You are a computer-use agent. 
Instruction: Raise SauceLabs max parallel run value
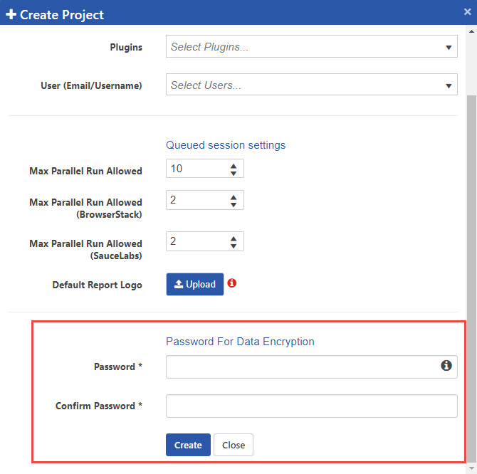233,238
